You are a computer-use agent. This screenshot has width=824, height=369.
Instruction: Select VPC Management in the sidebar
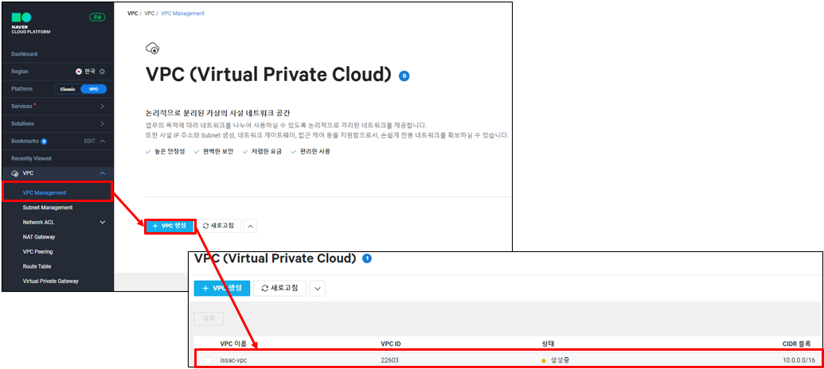pyautogui.click(x=45, y=192)
